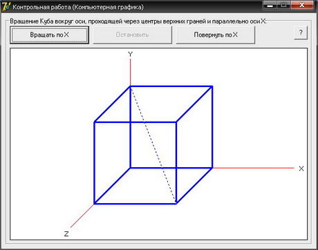This screenshot has width=318, height=250.
Task: Click the greyed-out Остановить button
Action: [132, 35]
